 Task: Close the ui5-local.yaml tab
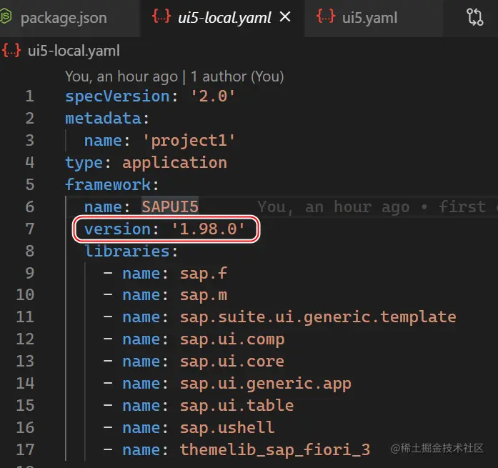coord(285,17)
